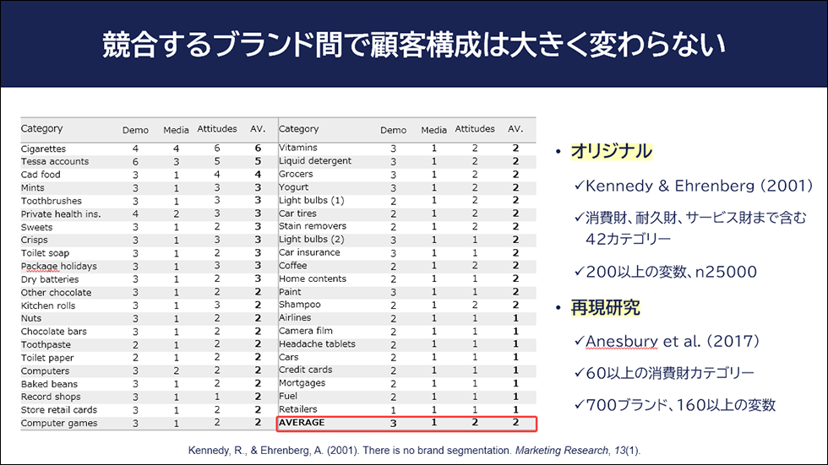Screen dimensions: 828x465
Task: Select the "Shampoo" row label
Action: [x=300, y=305]
